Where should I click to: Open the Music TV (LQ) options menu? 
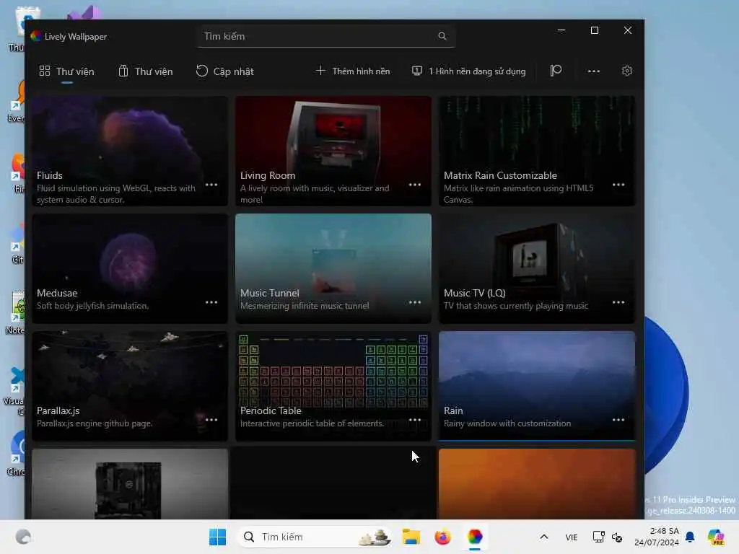point(618,302)
